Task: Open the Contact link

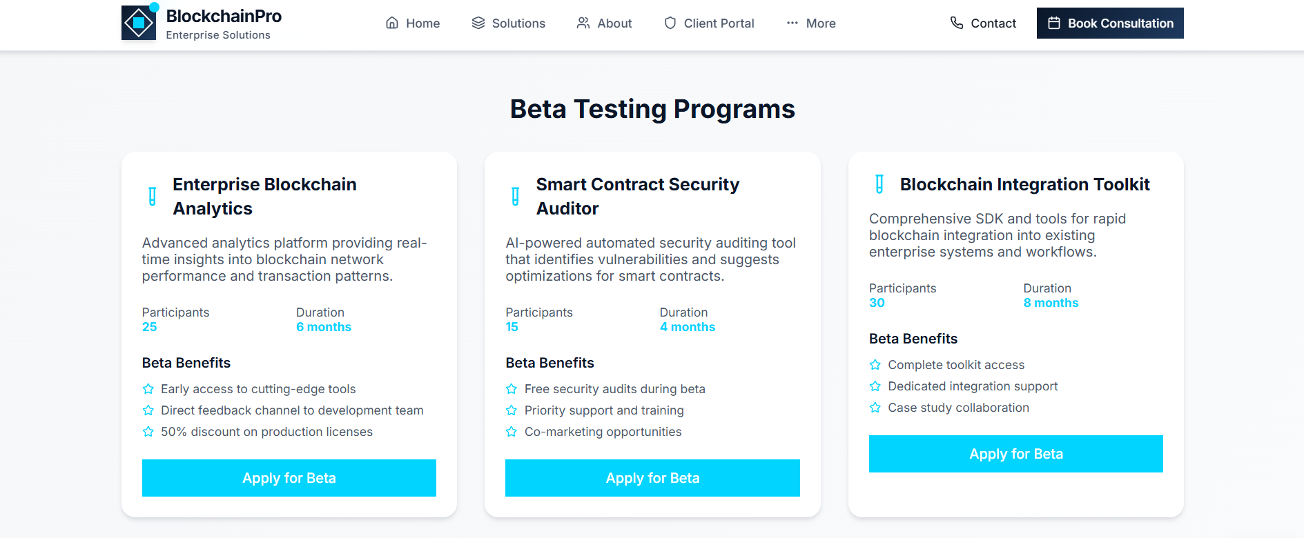Action: pos(983,23)
